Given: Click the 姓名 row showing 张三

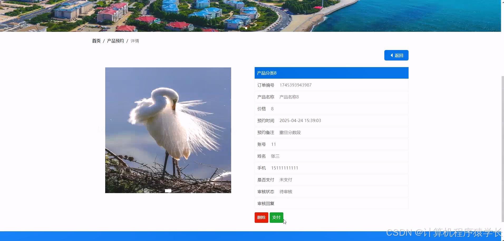Looking at the screenshot, I should pyautogui.click(x=275, y=156).
